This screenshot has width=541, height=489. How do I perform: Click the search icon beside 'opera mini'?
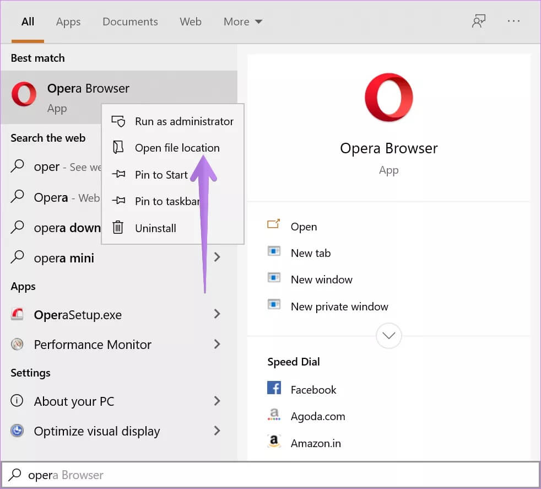click(x=17, y=257)
